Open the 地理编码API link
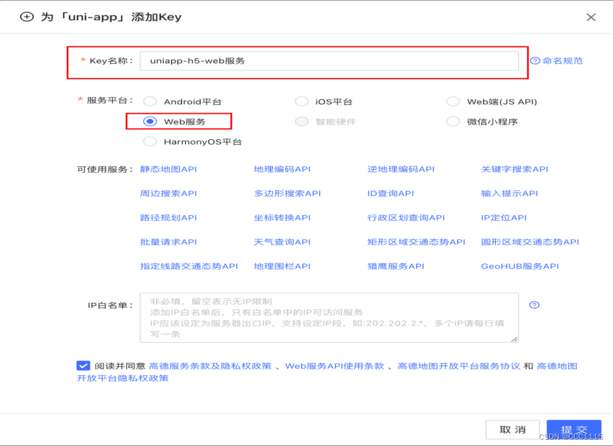613x446 pixels. pyautogui.click(x=282, y=169)
